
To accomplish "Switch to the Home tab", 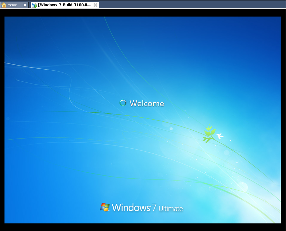I will pyautogui.click(x=12, y=5).
